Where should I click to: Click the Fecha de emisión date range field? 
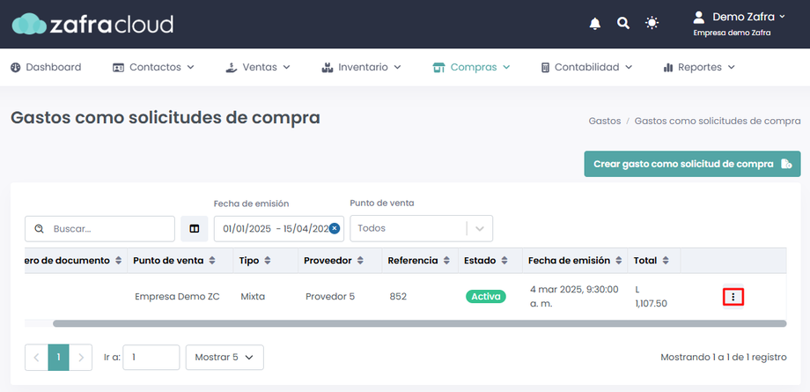point(279,228)
